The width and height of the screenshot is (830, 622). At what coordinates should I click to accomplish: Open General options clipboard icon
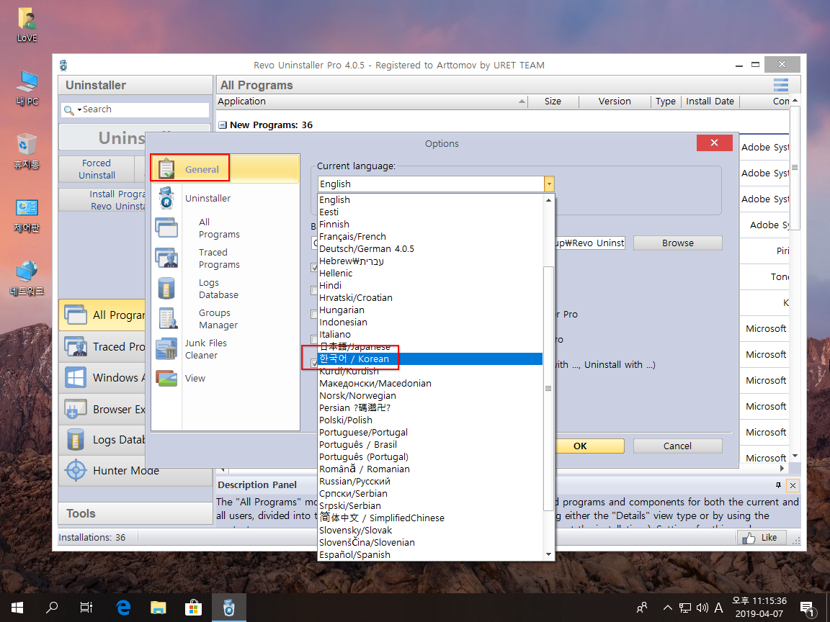[x=166, y=168]
